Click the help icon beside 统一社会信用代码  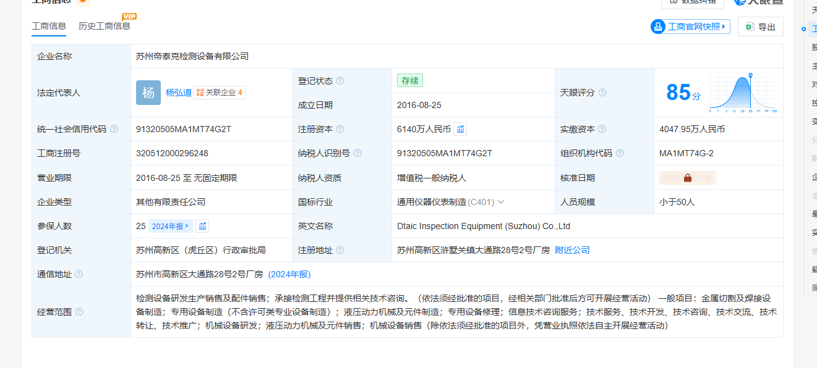(114, 129)
